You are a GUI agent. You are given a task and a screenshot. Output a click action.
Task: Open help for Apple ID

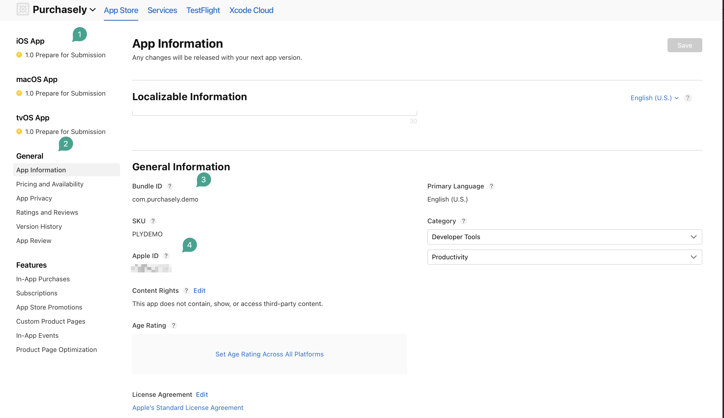pos(166,256)
